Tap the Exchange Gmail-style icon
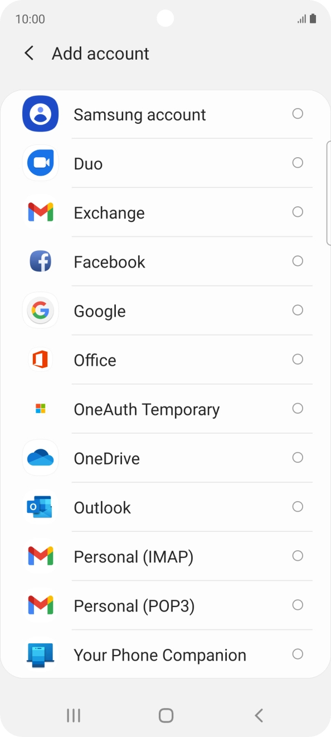This screenshot has width=331, height=737. pos(40,212)
